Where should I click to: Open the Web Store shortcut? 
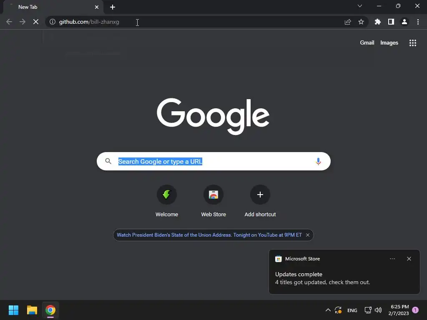tap(213, 201)
